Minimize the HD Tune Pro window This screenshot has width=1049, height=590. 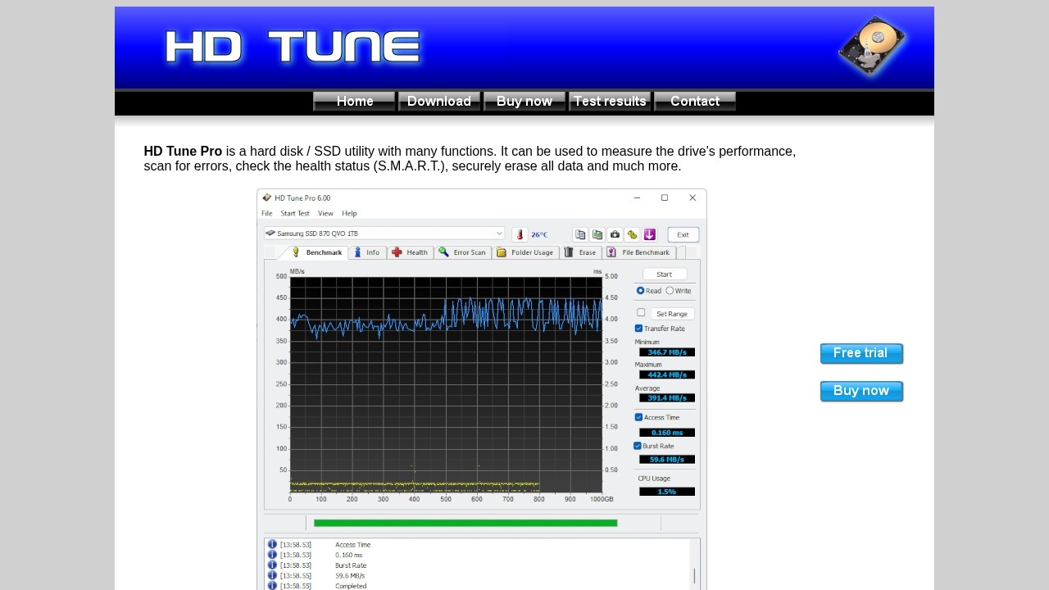(x=638, y=197)
